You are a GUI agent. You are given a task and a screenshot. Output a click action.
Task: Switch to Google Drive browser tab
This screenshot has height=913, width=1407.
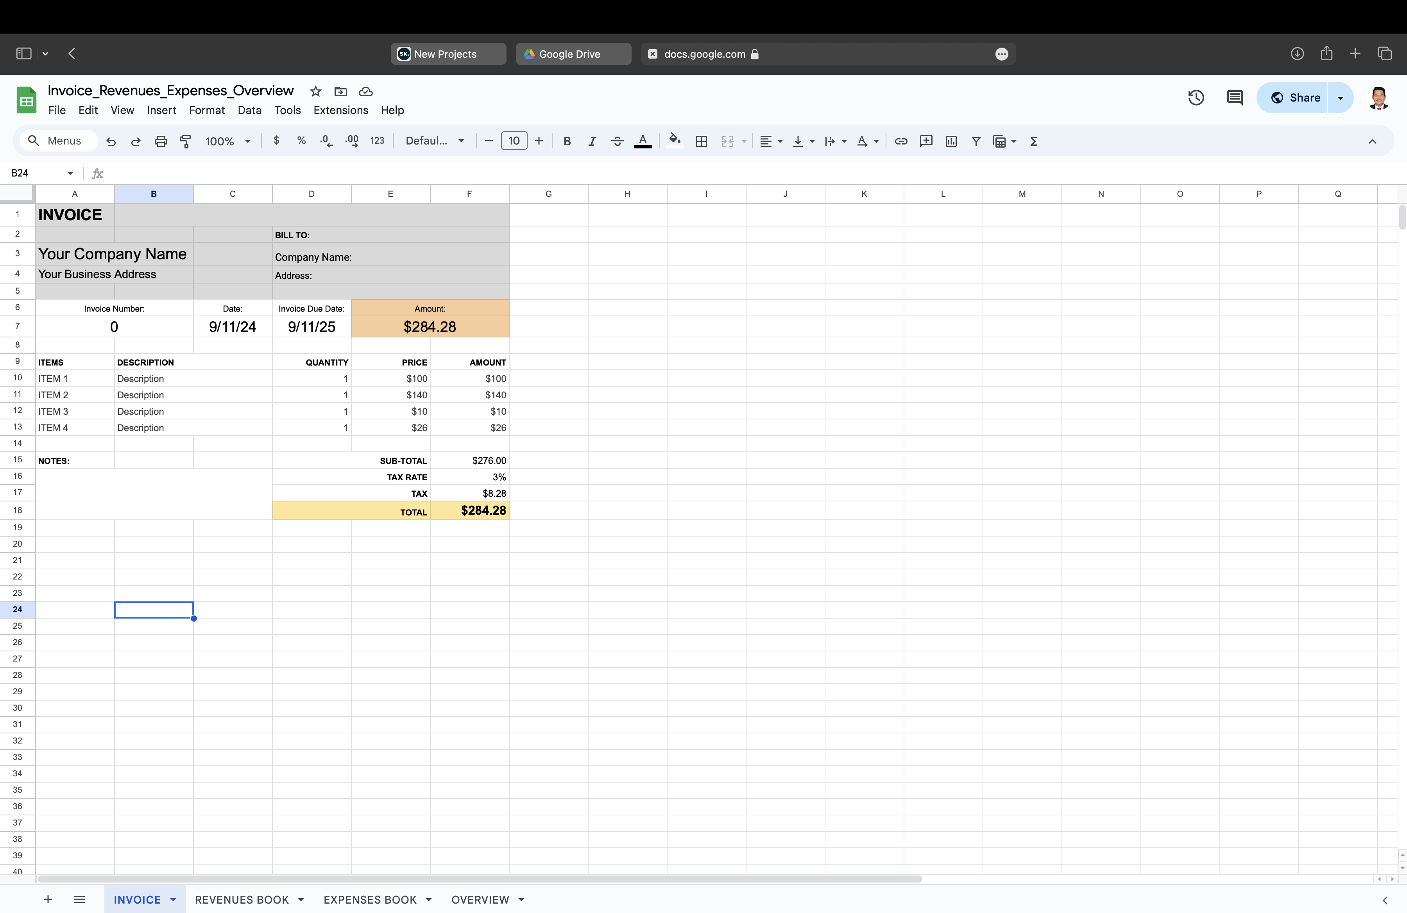[573, 54]
